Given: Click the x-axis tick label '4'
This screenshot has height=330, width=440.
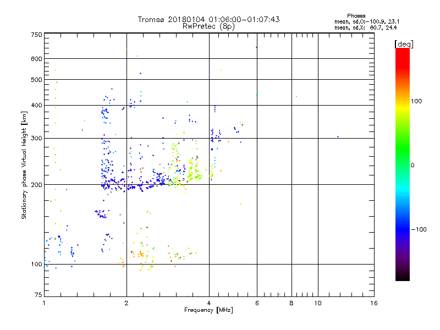Looking at the screenshot, I should coord(209,303).
